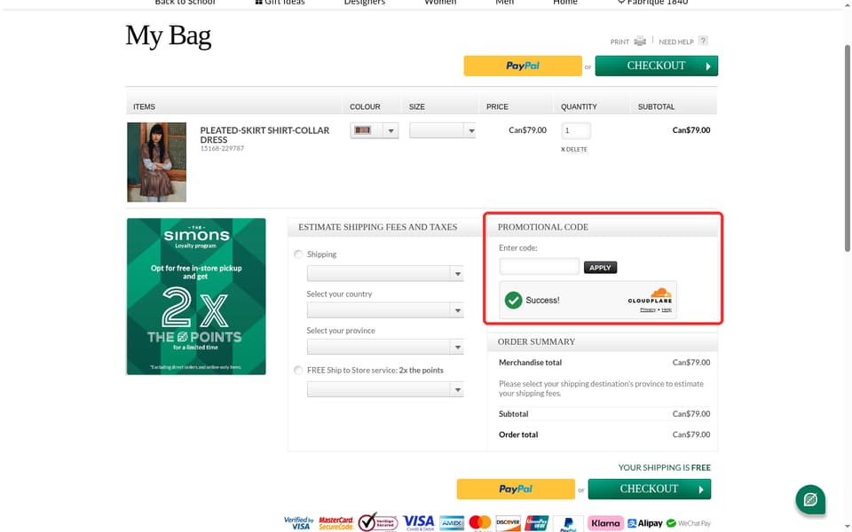Click the Order total amount Can$79.00

[691, 434]
